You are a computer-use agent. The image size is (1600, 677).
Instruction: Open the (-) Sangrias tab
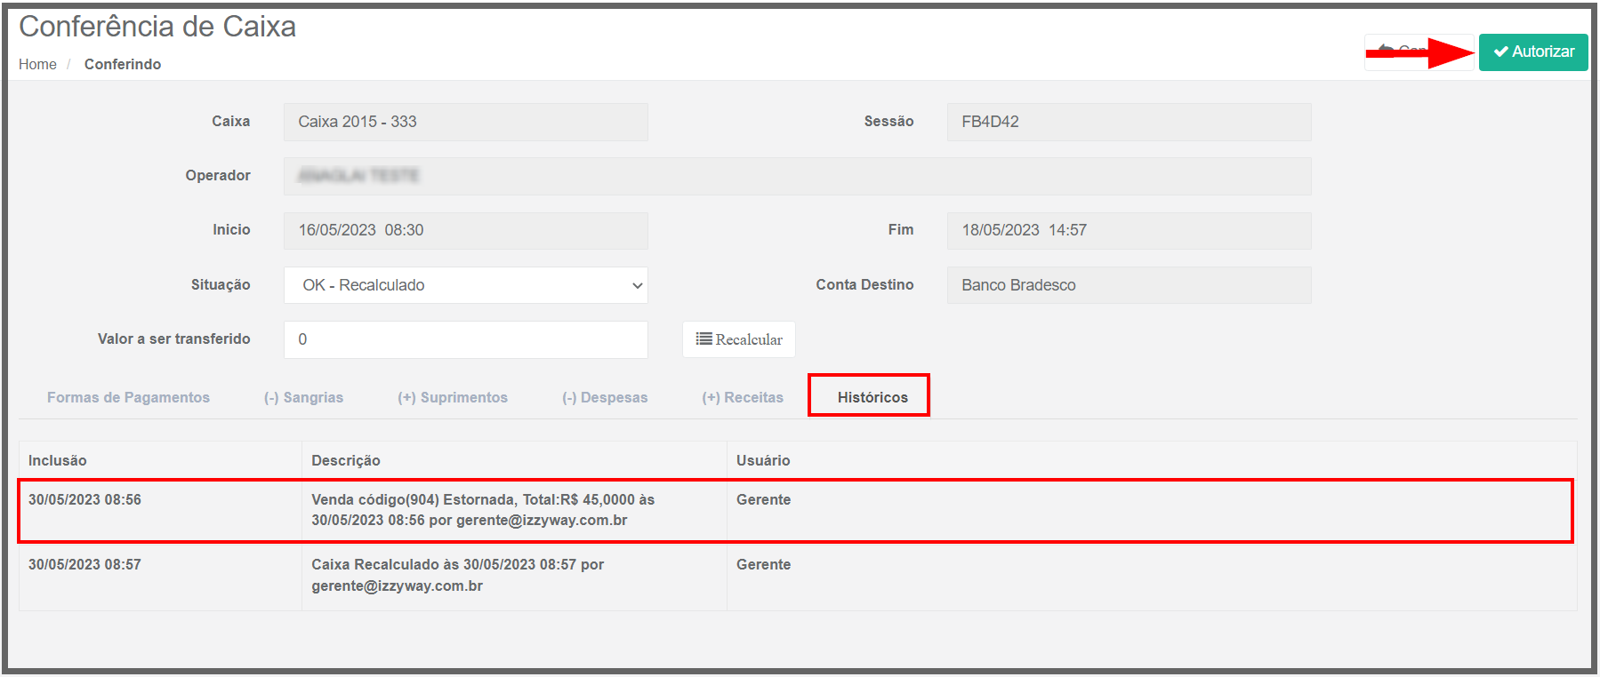point(303,397)
